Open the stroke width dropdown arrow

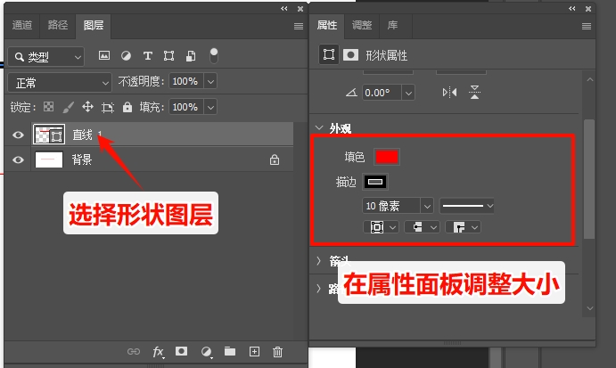click(427, 206)
